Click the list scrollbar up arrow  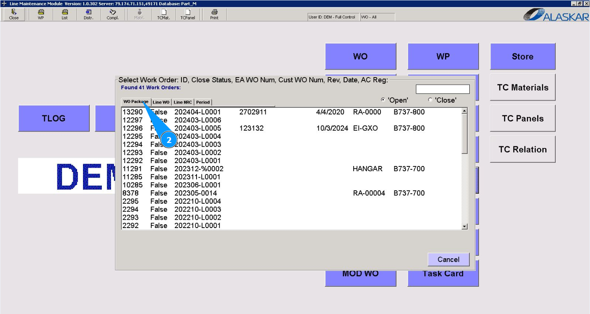pyautogui.click(x=464, y=111)
